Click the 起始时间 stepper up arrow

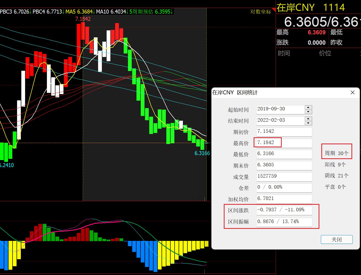point(308,108)
